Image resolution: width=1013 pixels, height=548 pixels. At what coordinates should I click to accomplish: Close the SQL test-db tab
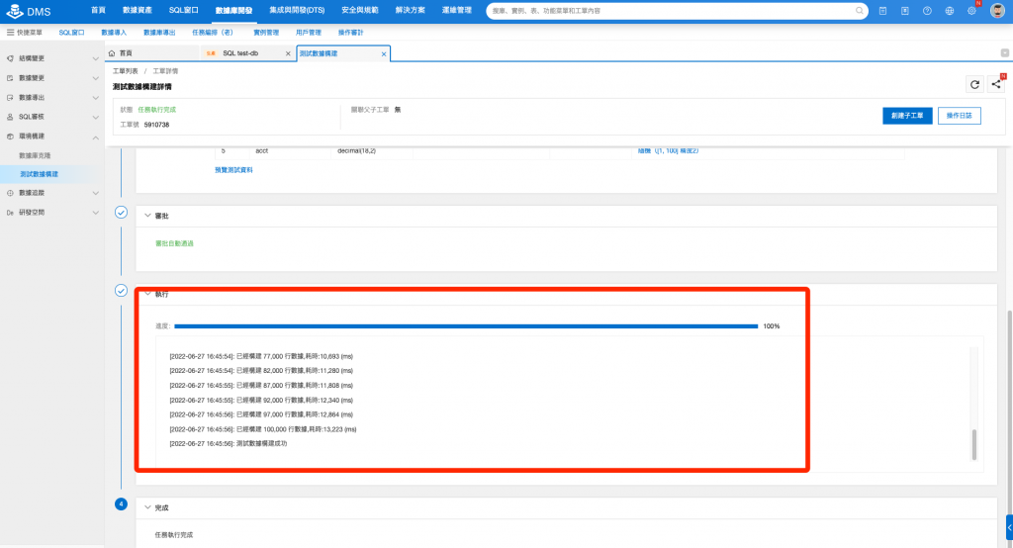pyautogui.click(x=288, y=53)
